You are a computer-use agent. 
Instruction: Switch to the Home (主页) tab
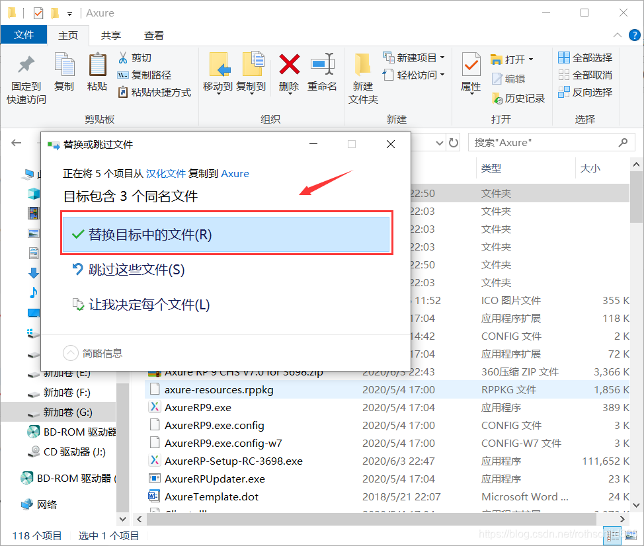tap(68, 35)
